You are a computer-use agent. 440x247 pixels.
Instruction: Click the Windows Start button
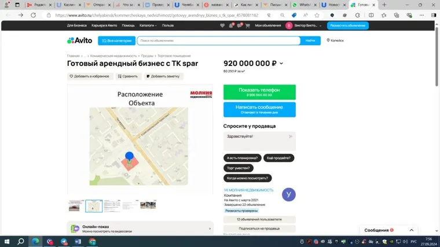[x=6, y=241]
